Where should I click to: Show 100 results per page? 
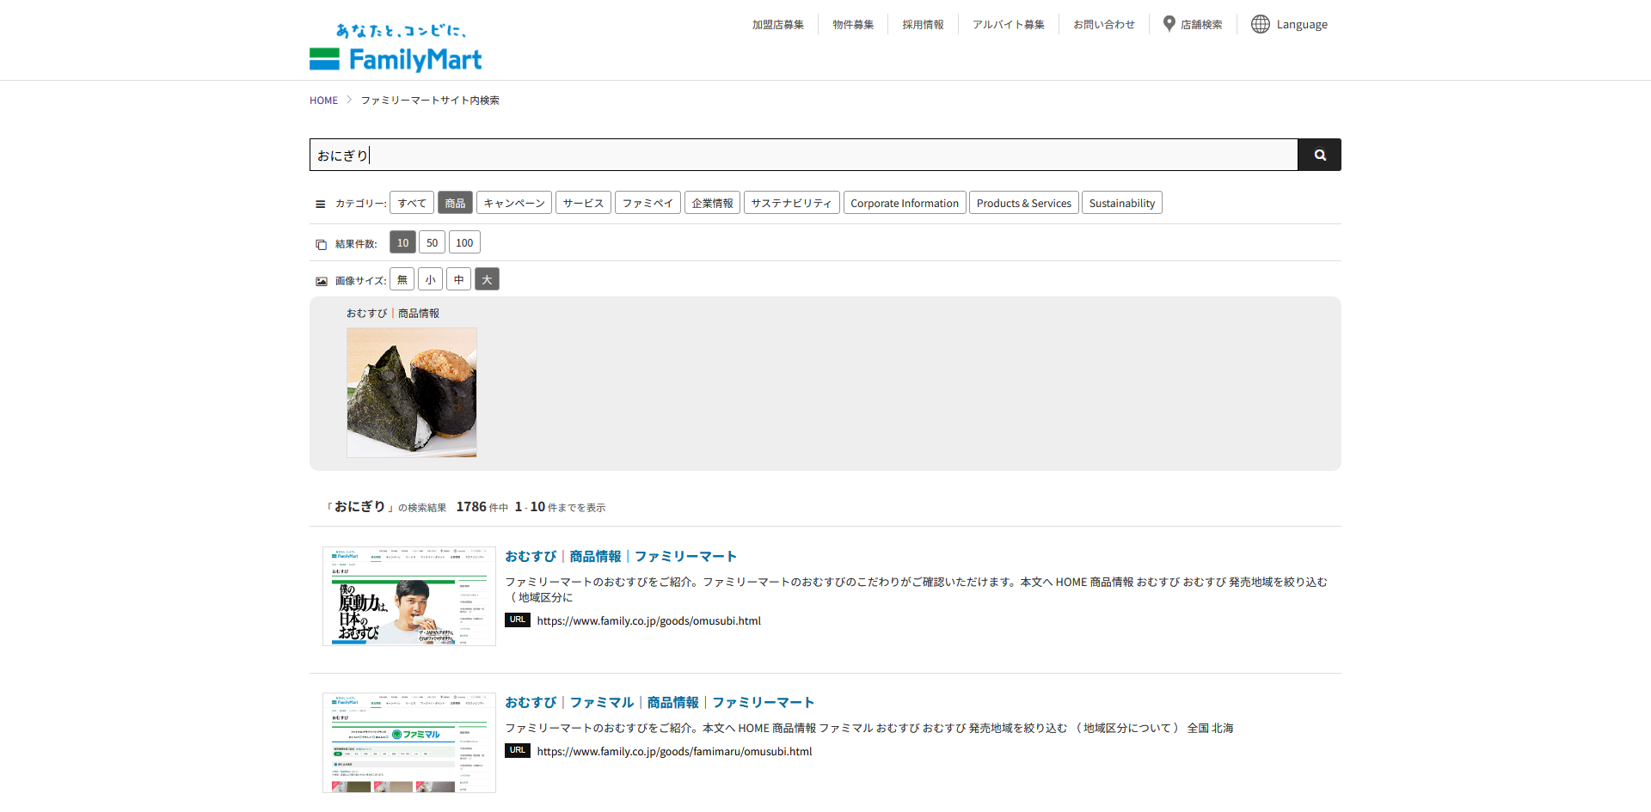[464, 242]
